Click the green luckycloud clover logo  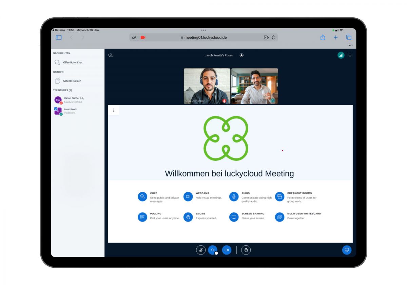coord(226,138)
